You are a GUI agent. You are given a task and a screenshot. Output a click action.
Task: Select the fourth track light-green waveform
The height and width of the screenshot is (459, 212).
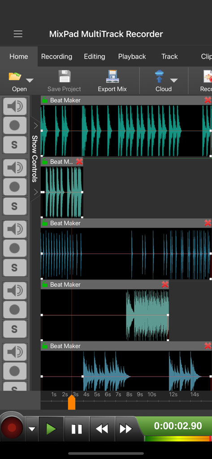click(x=147, y=315)
